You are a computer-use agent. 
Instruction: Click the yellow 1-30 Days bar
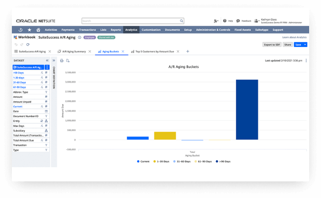(x=165, y=135)
